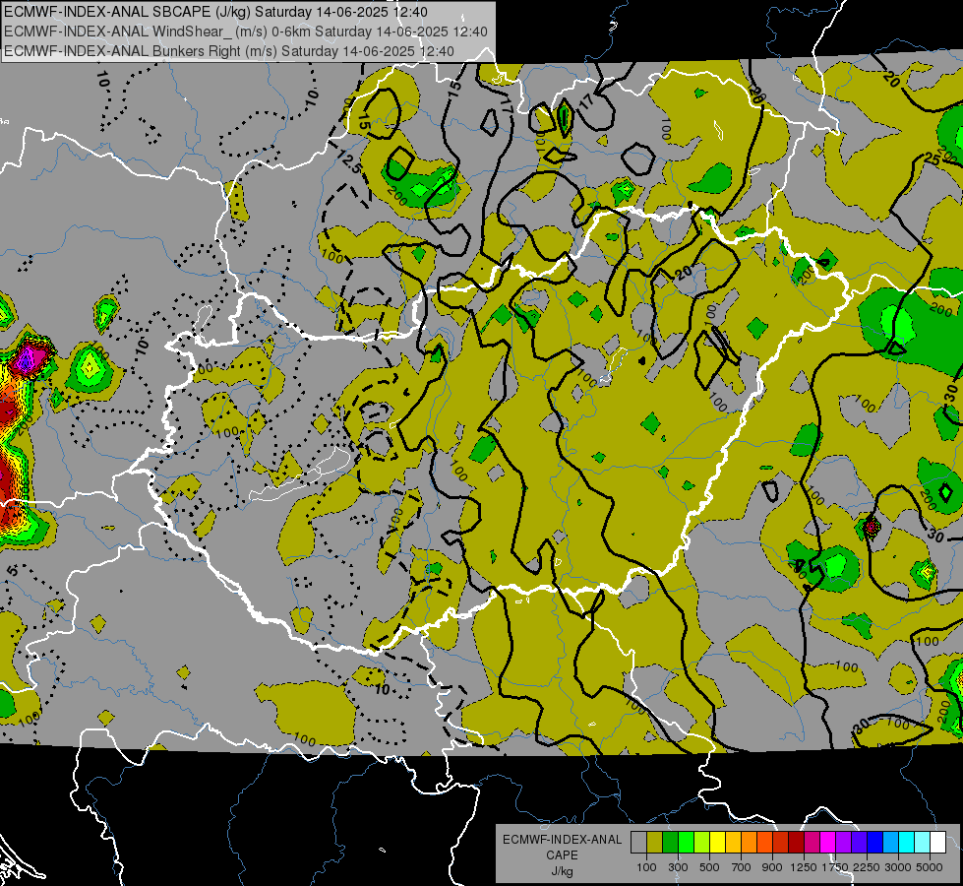
Task: Click the legend label 300
Action: coord(678,867)
